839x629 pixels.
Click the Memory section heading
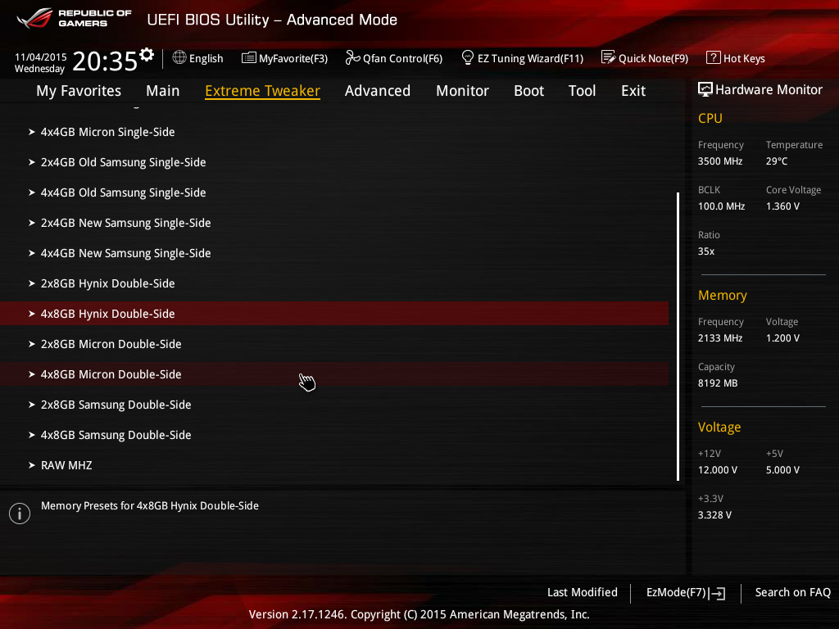click(x=723, y=296)
